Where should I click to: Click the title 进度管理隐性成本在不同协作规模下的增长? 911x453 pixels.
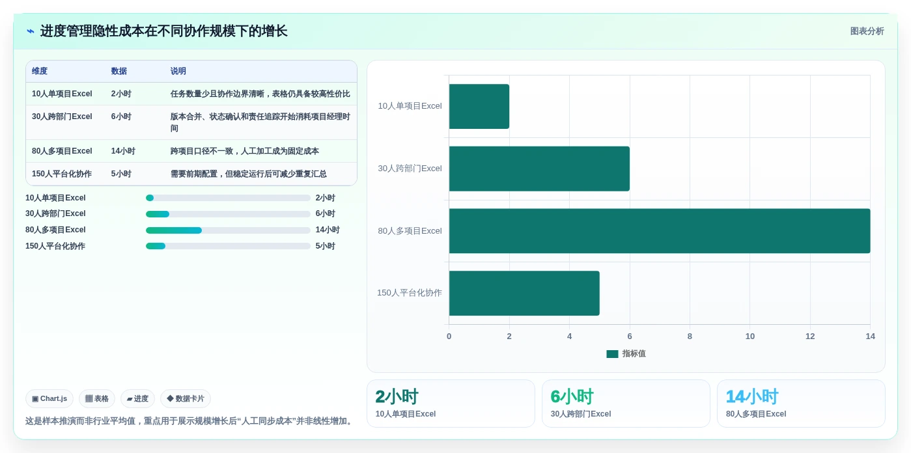pos(163,31)
